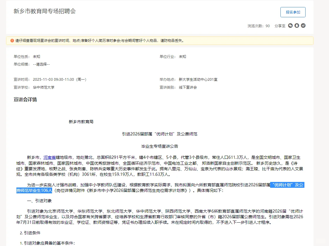Click the heading 一、引进对象
Screen dimensions: 329x246
click(x=39, y=201)
